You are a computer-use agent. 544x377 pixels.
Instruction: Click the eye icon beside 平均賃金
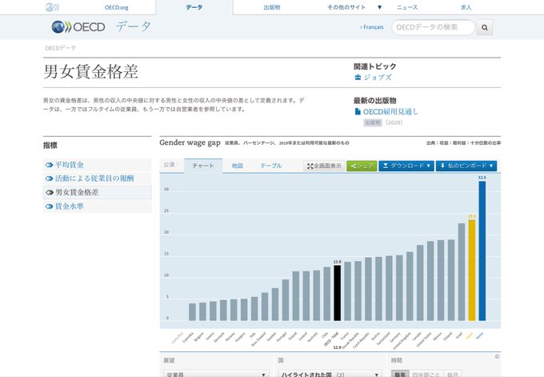pos(50,165)
